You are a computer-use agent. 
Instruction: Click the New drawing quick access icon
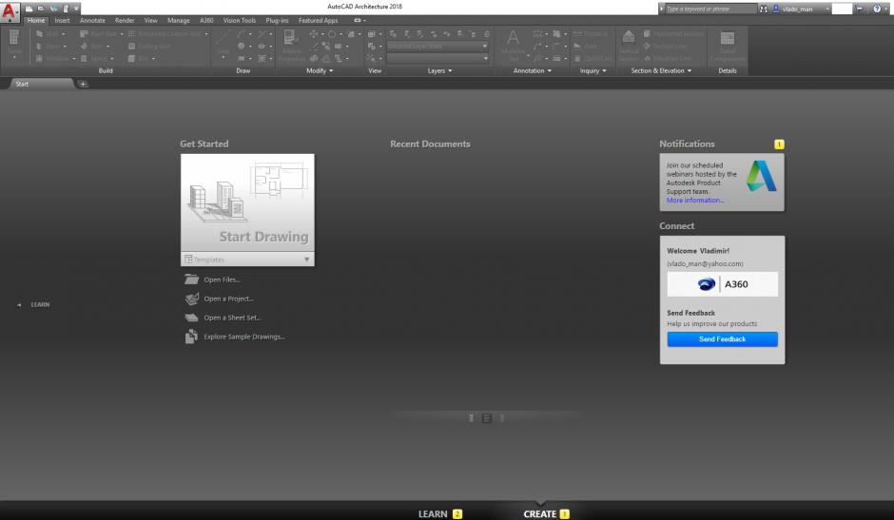(29, 9)
